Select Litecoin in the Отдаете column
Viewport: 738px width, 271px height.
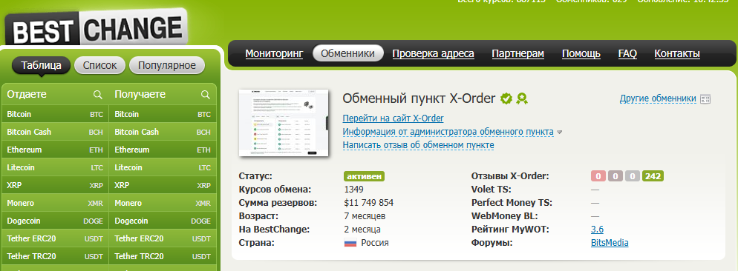(55, 167)
